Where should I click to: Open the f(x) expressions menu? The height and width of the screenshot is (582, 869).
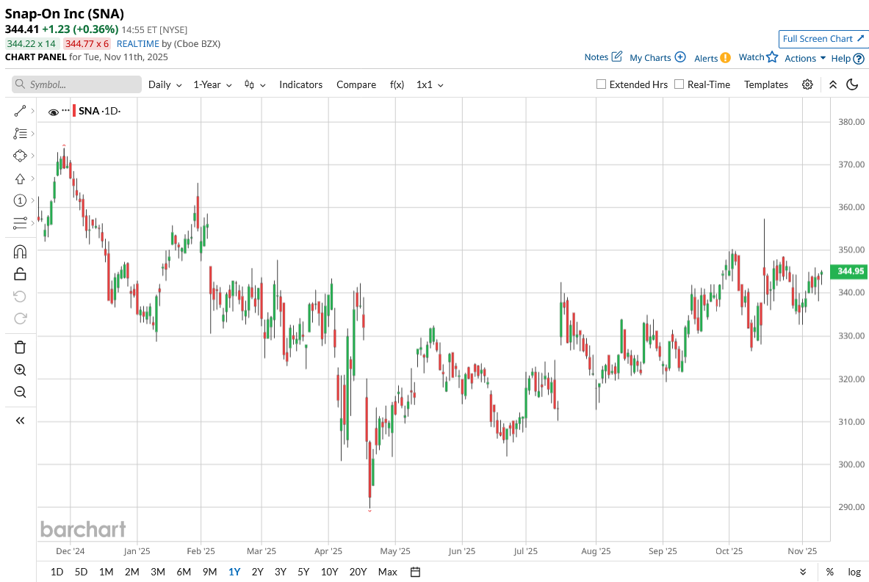397,84
